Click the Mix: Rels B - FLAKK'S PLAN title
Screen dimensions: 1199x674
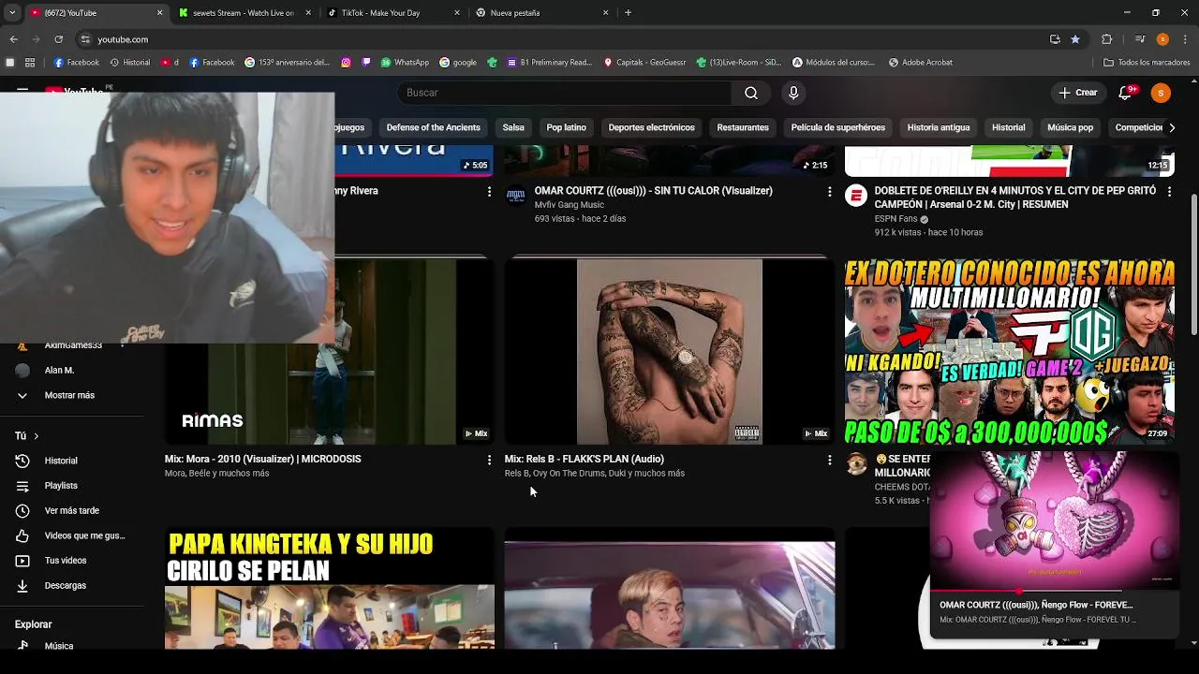coord(584,459)
